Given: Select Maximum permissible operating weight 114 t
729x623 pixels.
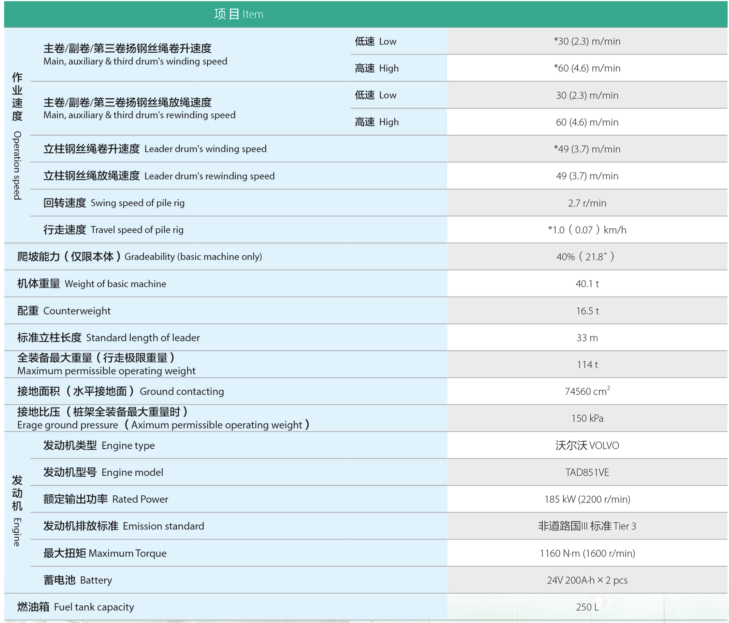Looking at the screenshot, I should [x=587, y=365].
